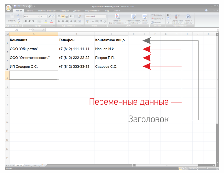Switch to the Рецензирование tab
Image resolution: width=224 pixels, height=173 pixels.
click(x=93, y=11)
